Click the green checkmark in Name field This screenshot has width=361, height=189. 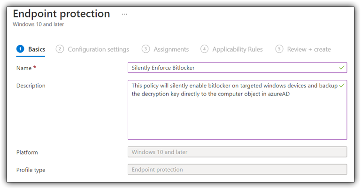tap(342, 68)
